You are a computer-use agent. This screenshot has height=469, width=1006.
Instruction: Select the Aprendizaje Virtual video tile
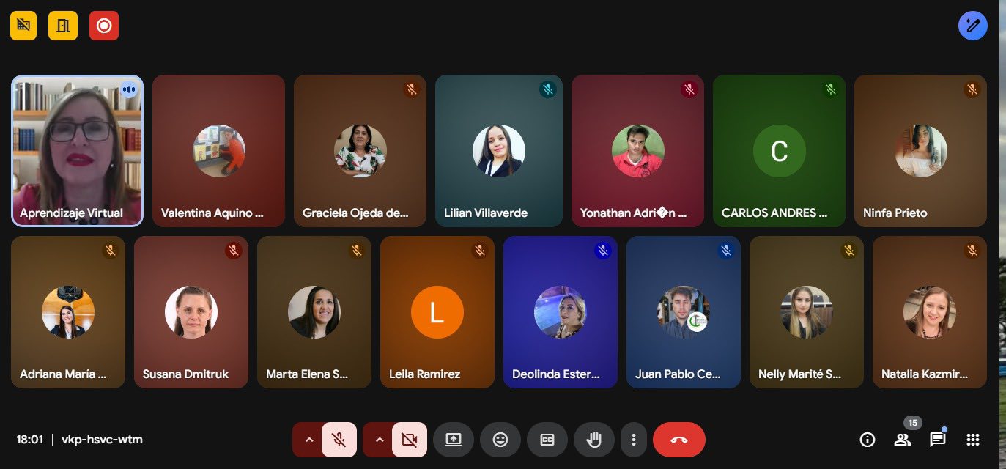77,150
